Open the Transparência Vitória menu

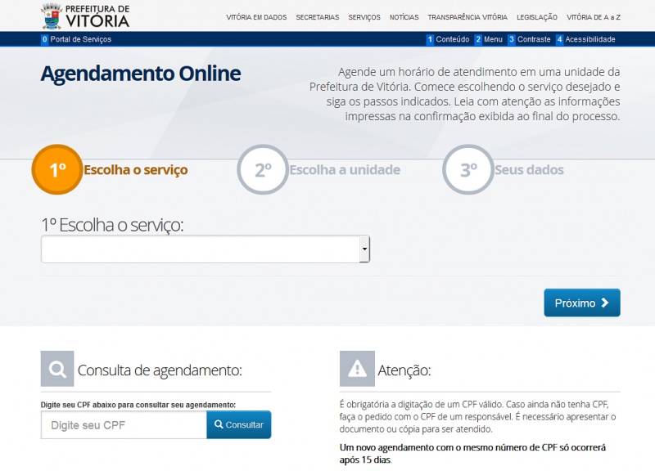click(x=468, y=17)
